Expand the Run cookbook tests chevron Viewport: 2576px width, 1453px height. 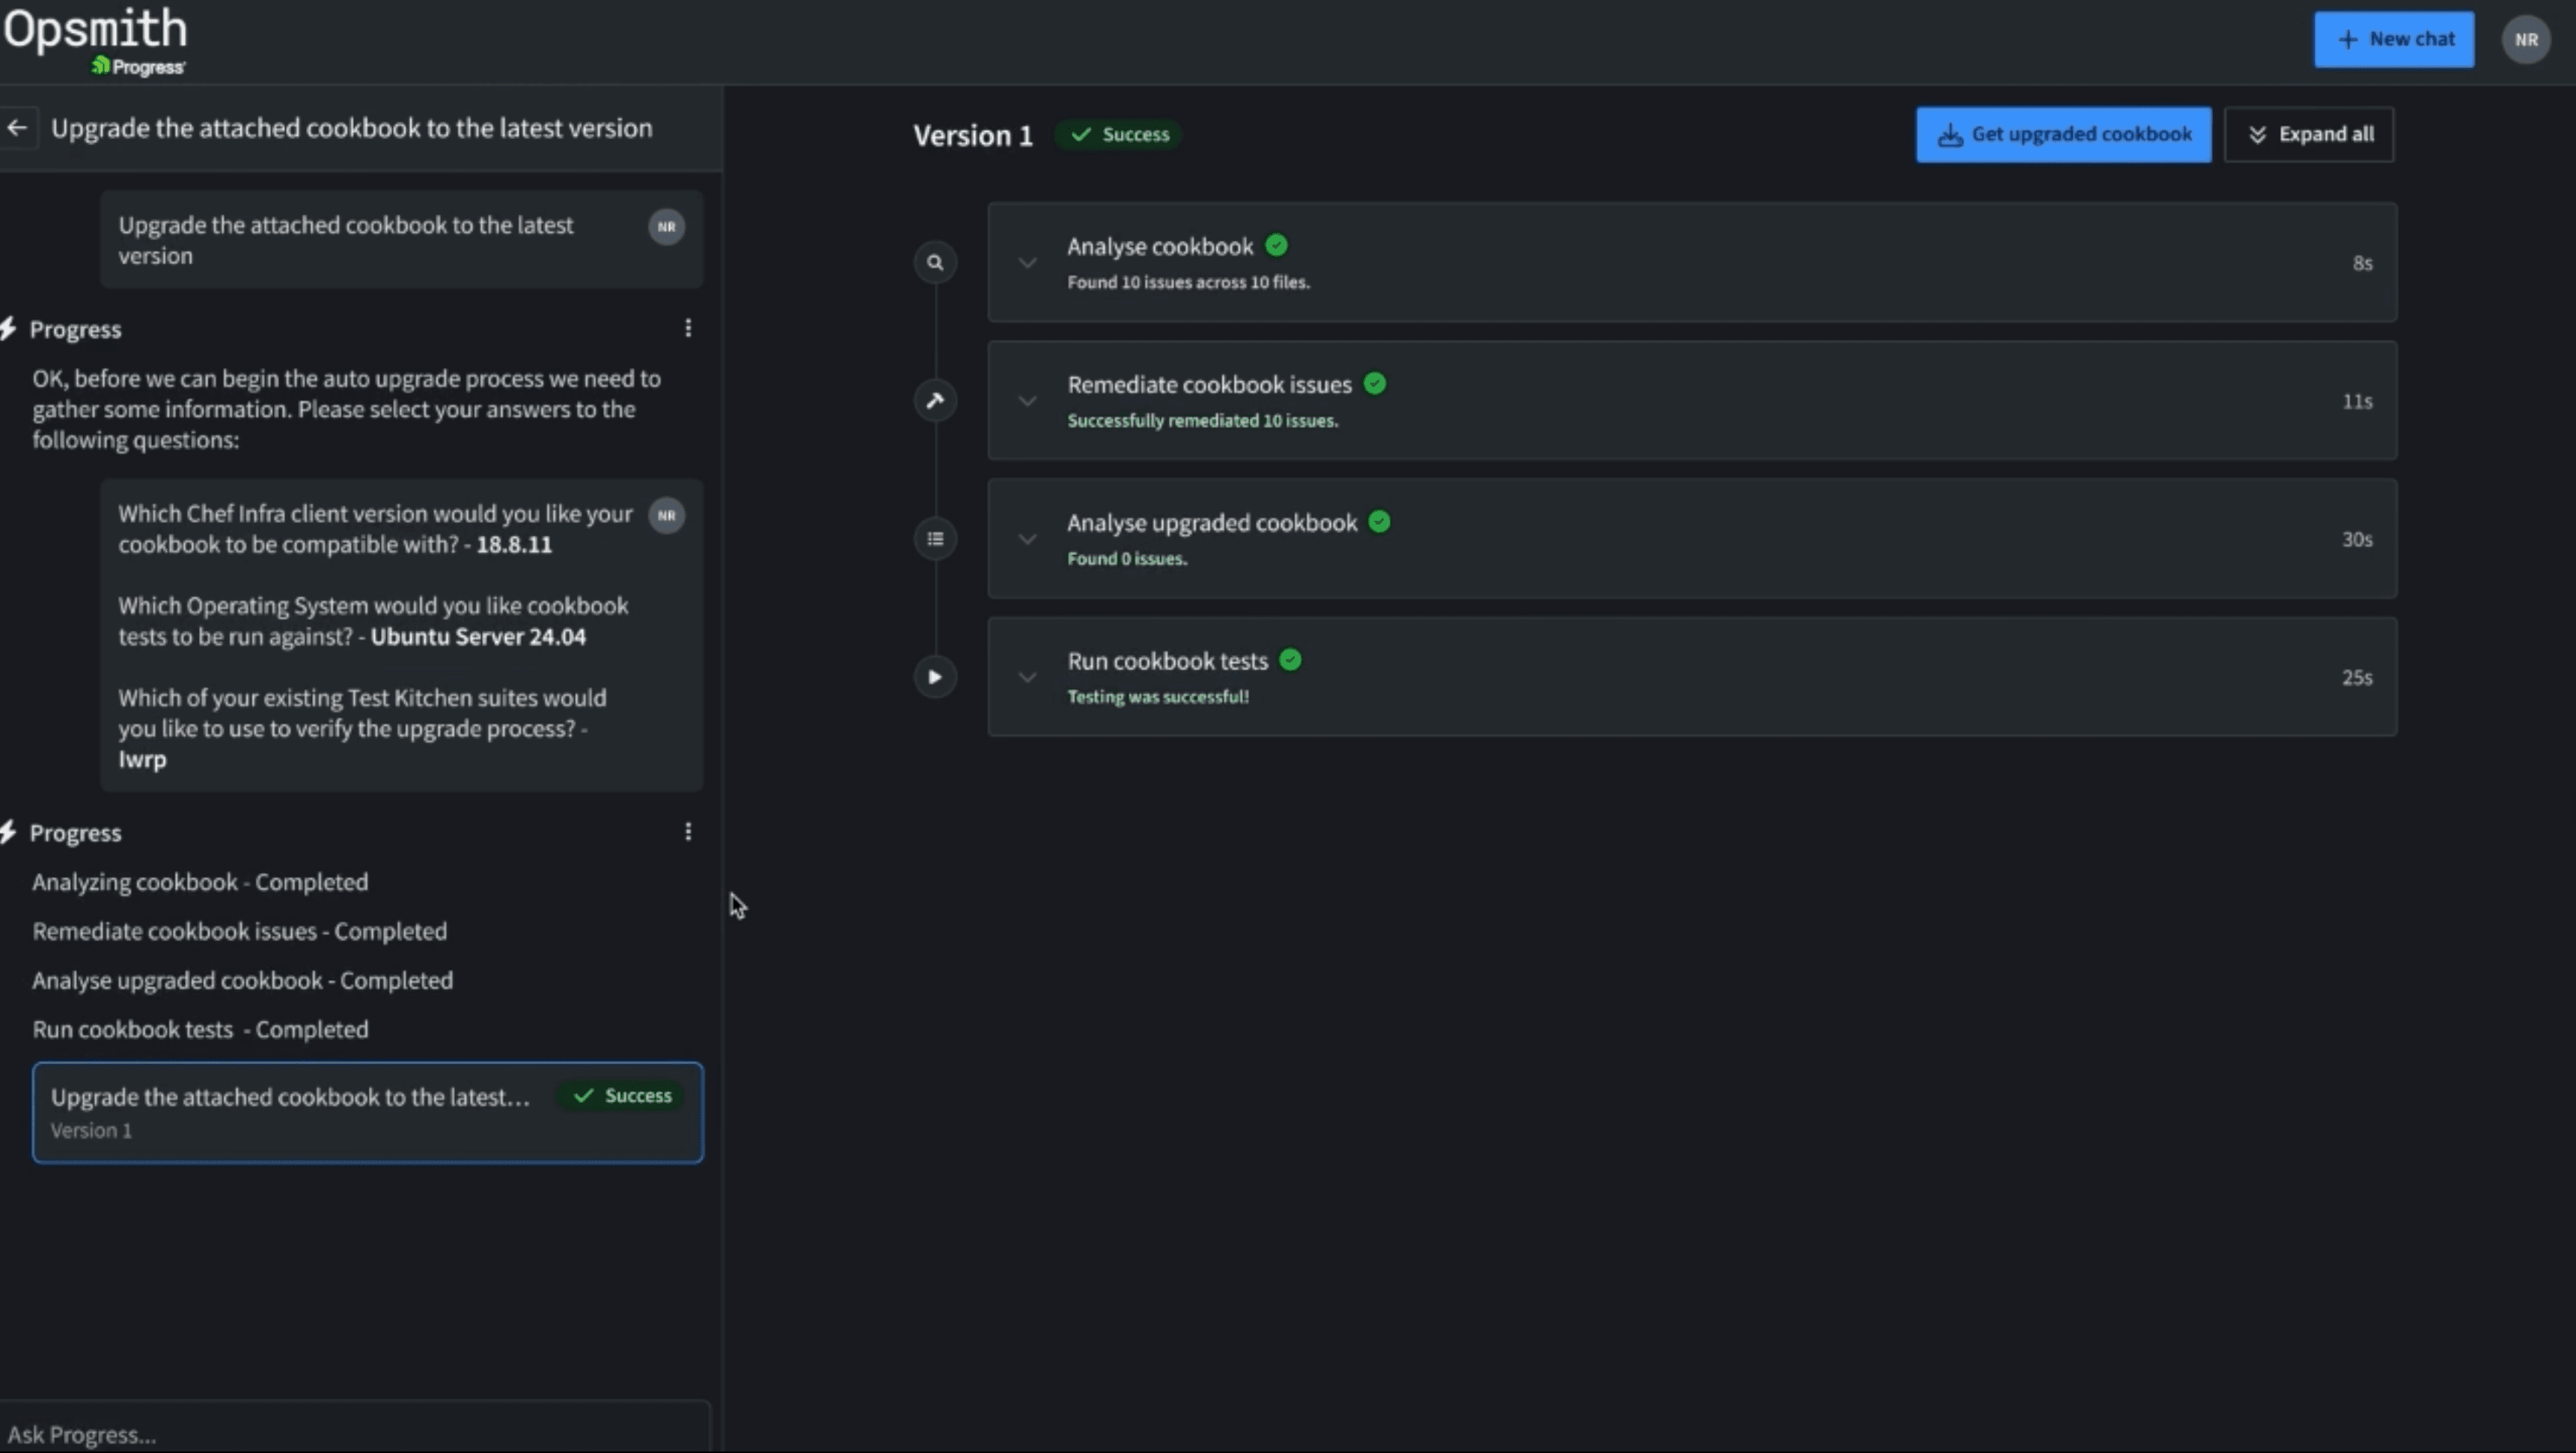[1027, 677]
